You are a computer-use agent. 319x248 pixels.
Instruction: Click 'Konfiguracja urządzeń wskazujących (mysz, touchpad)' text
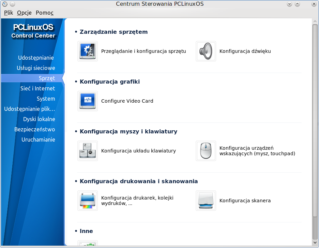pos(257,151)
